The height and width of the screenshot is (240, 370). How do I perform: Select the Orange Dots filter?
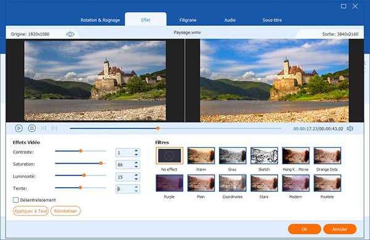(x=327, y=156)
